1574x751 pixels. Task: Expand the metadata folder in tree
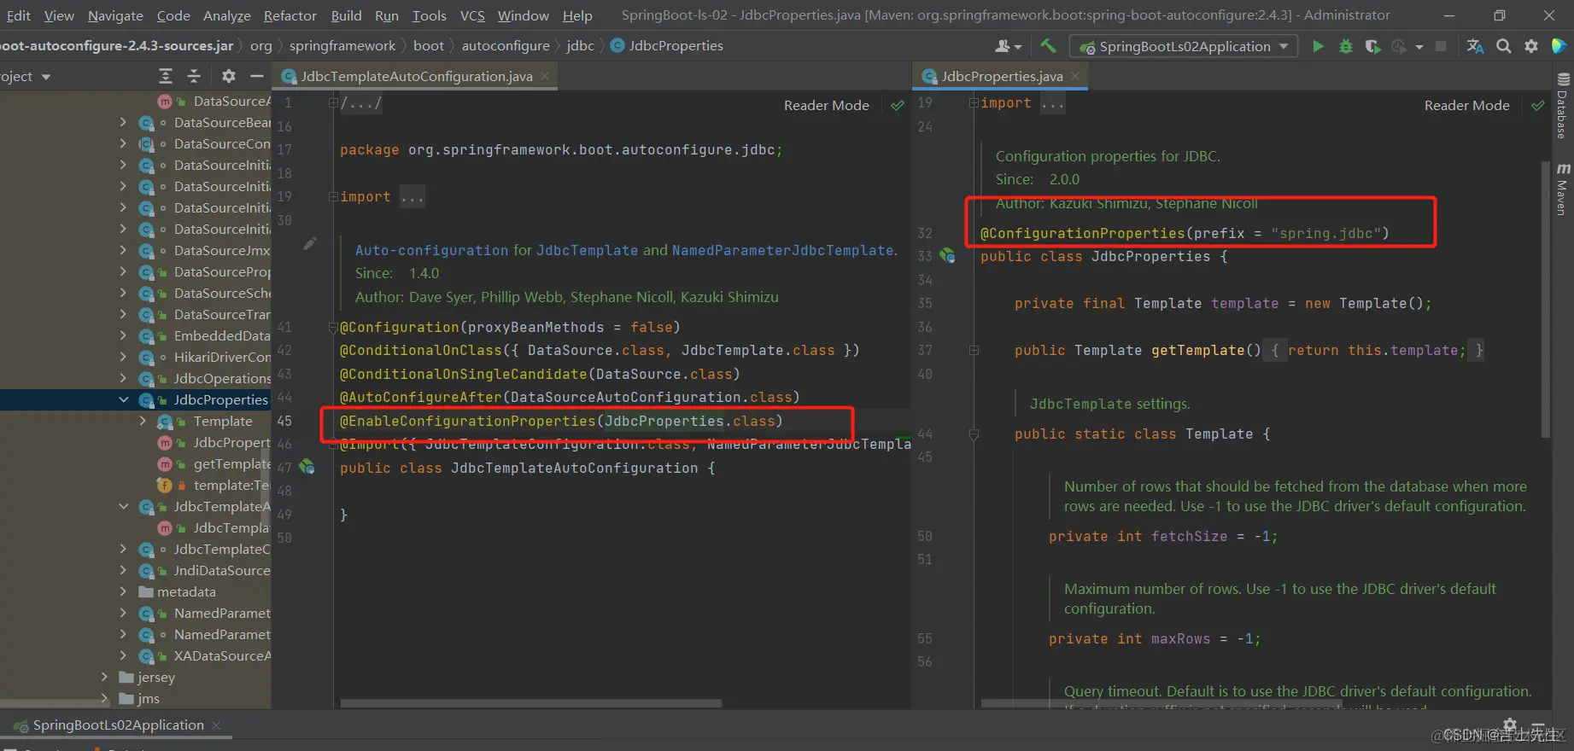(124, 591)
